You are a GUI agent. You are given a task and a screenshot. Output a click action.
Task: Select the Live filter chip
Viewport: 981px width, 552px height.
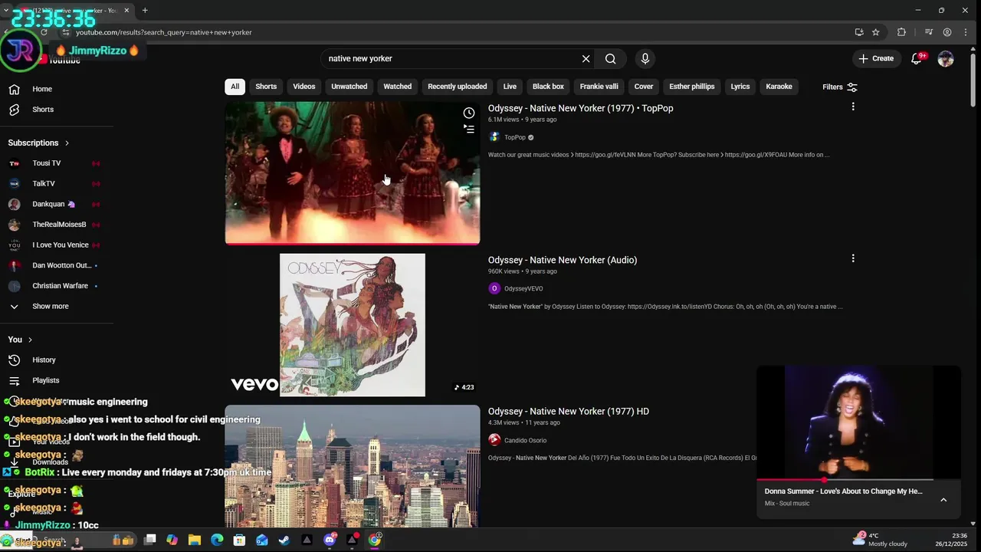(510, 87)
